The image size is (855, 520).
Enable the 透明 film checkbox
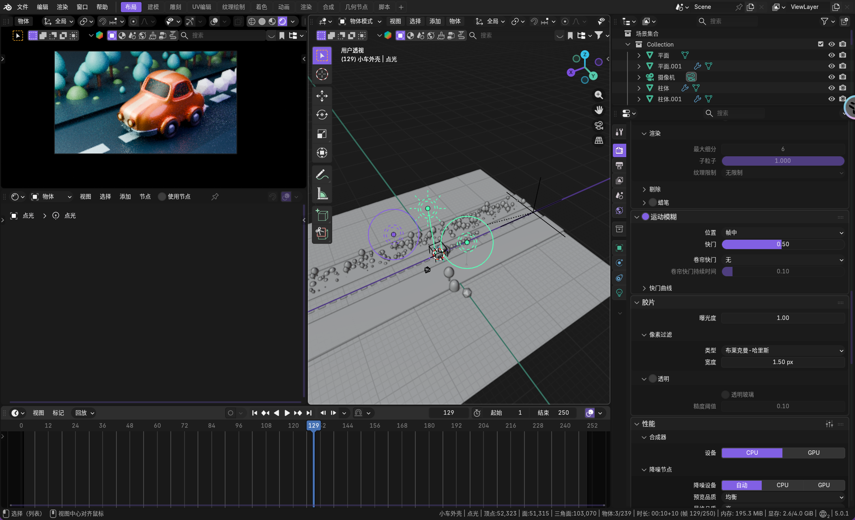(653, 379)
